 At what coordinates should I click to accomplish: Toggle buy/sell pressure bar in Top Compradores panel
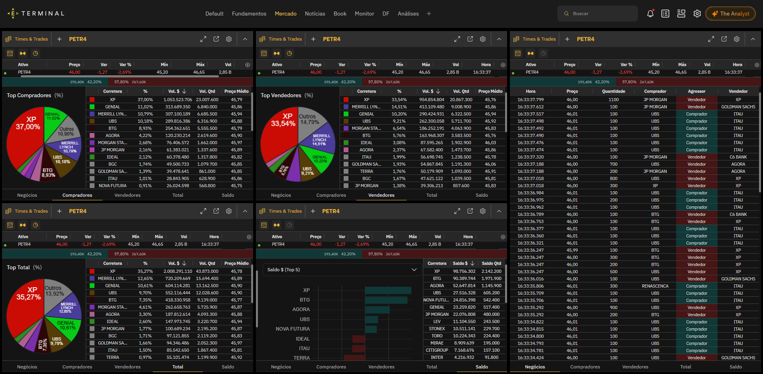pyautogui.click(x=23, y=53)
